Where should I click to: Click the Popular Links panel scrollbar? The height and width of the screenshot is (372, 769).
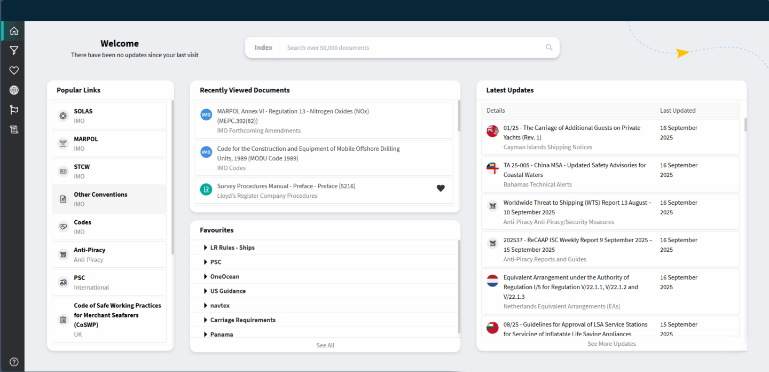coord(172,176)
